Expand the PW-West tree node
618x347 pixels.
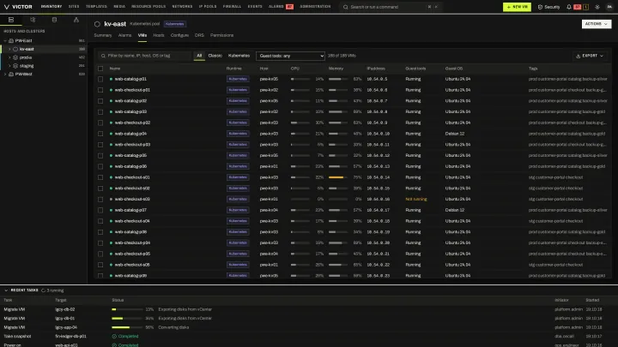pos(5,74)
